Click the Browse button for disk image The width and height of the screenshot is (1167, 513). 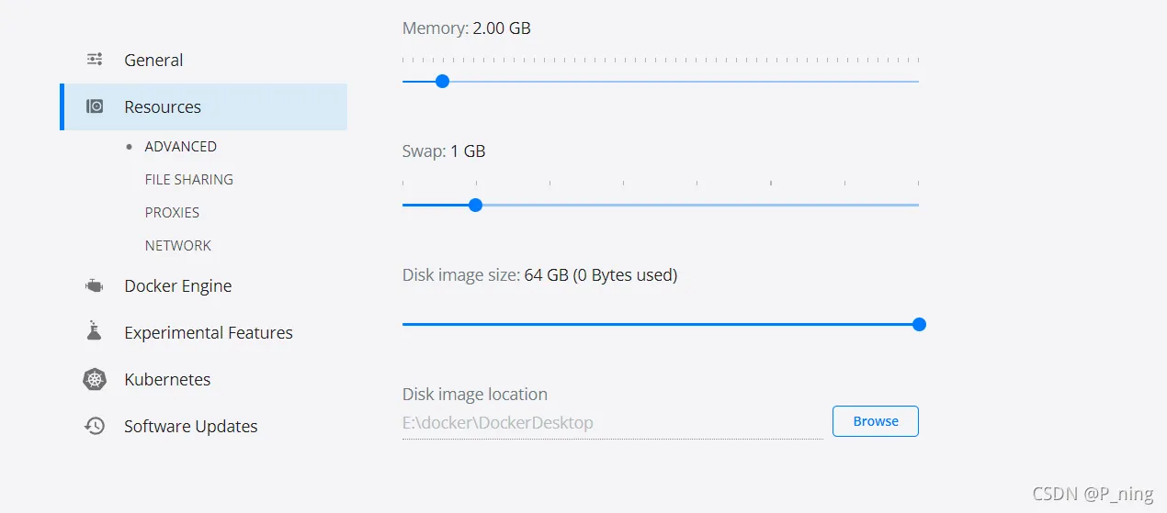[x=876, y=421]
